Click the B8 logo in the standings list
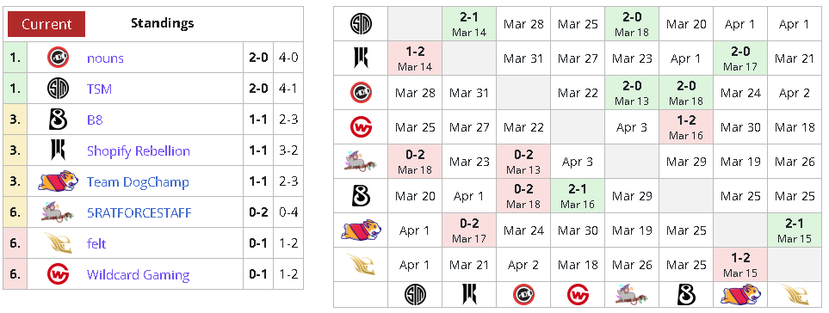This screenshot has height=313, width=829. [x=58, y=120]
